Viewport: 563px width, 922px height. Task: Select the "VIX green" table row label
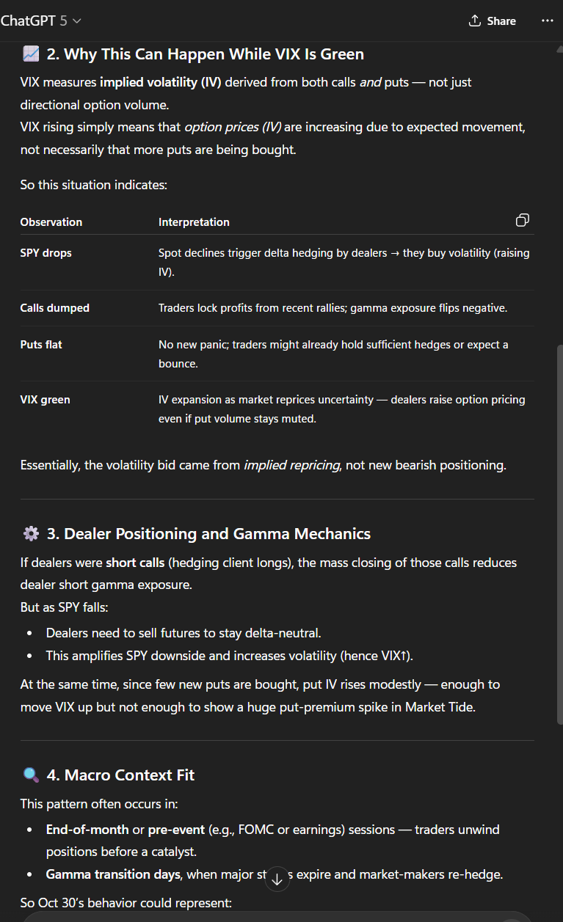point(45,400)
